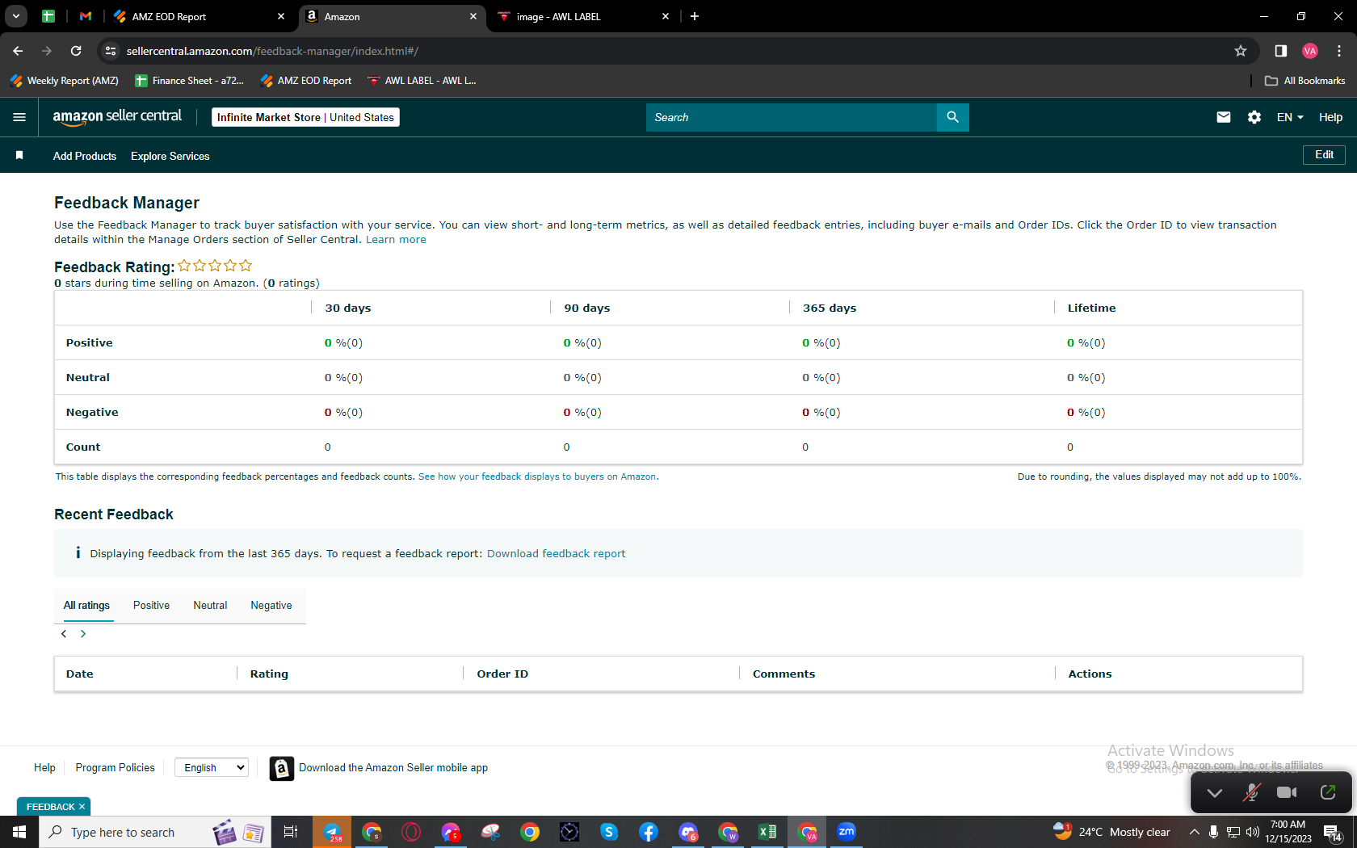Image resolution: width=1357 pixels, height=848 pixels.
Task: Click the bookmark flag icon
Action: pyautogui.click(x=19, y=155)
